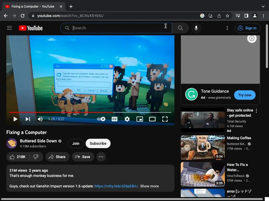This screenshot has height=201, width=269.
Task: Like the video with thumbs up
Action: point(18,157)
